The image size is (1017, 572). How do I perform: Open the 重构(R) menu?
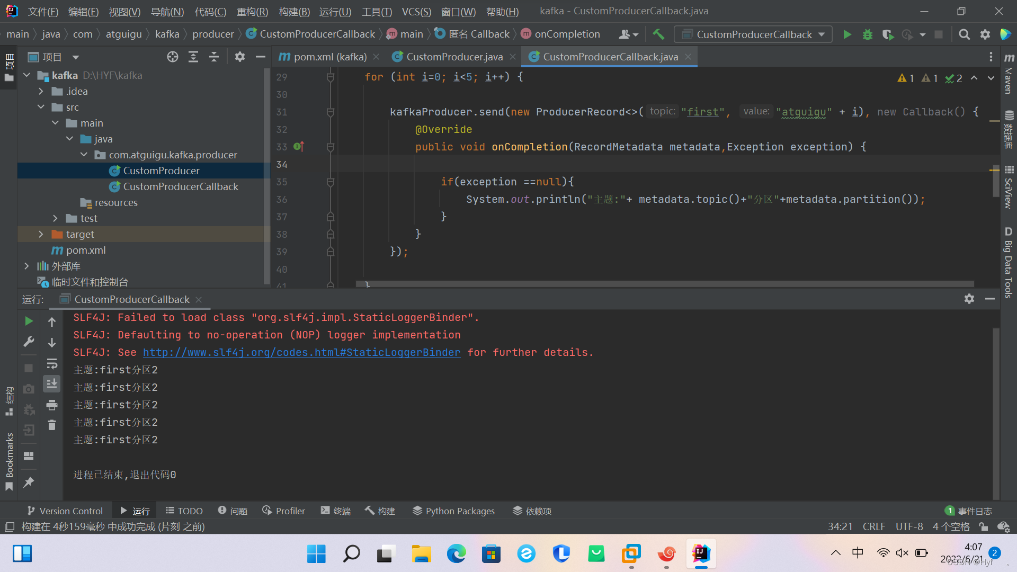point(252,12)
